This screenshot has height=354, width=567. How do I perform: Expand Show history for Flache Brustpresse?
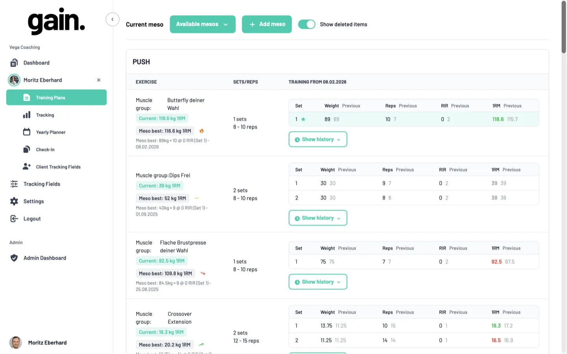318,282
